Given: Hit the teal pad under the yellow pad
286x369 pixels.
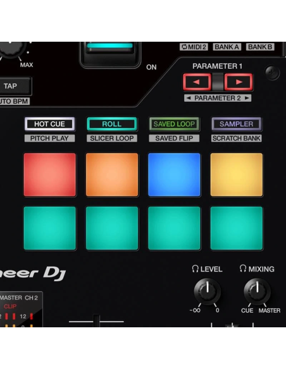Looking at the screenshot, I should coord(237,228).
